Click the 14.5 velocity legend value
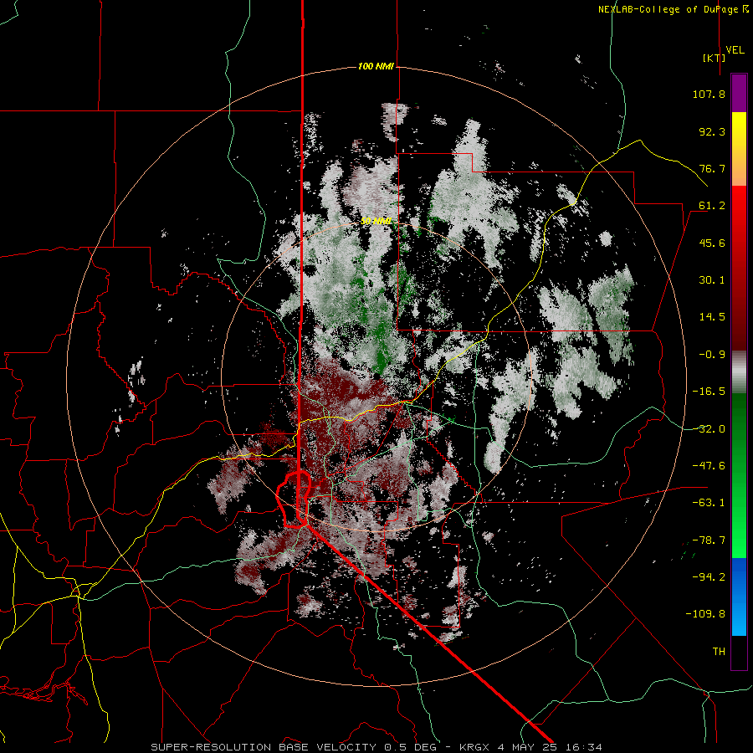Viewport: 753px width, 753px height. point(712,317)
